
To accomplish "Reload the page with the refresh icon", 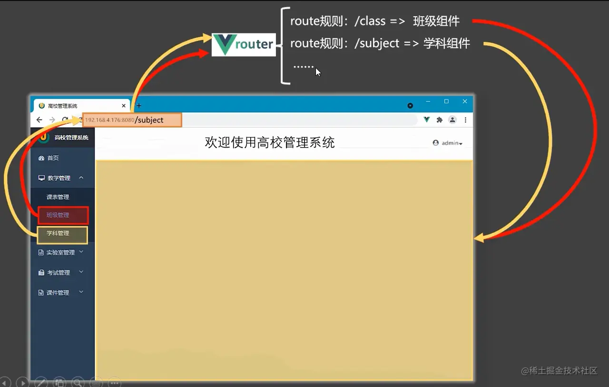I will tap(65, 119).
